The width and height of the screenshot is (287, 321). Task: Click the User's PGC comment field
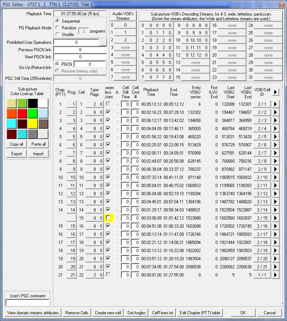(28, 302)
